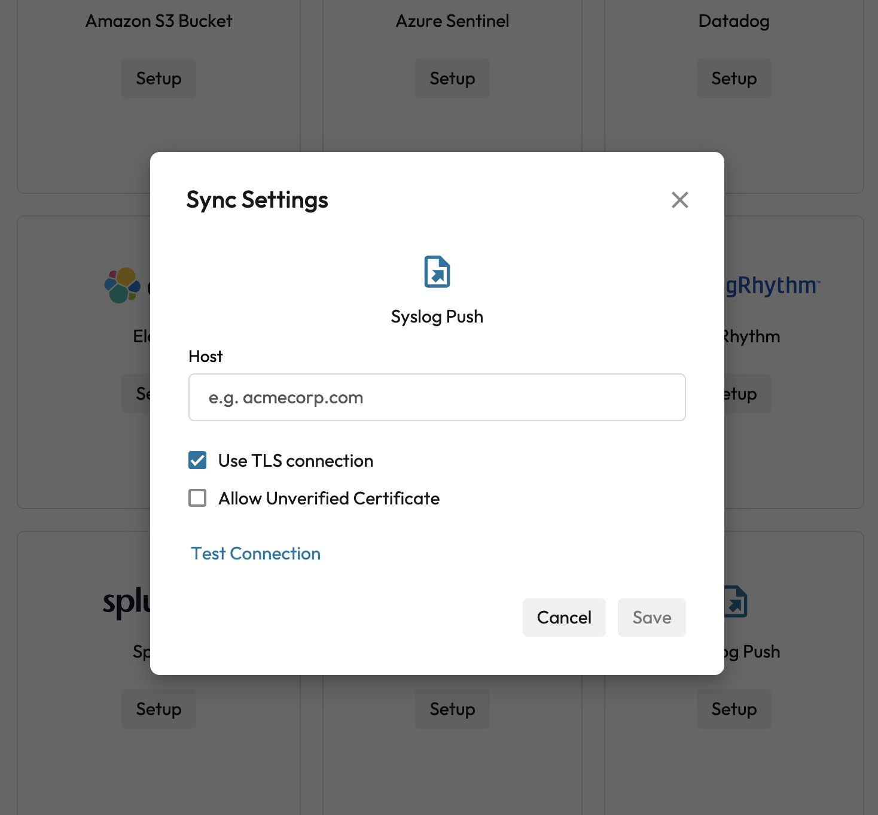Open Setup under the Syslog Push card
Screen dimensions: 878x815
[734, 709]
